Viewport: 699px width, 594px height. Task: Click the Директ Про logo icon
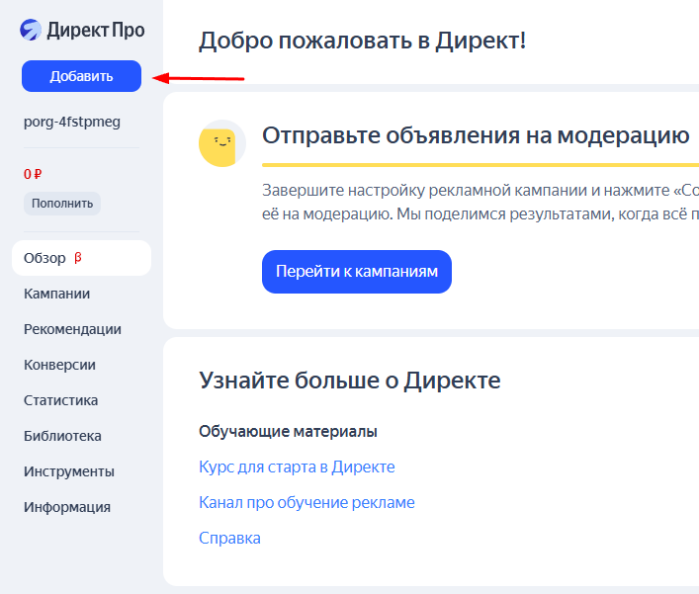31,31
